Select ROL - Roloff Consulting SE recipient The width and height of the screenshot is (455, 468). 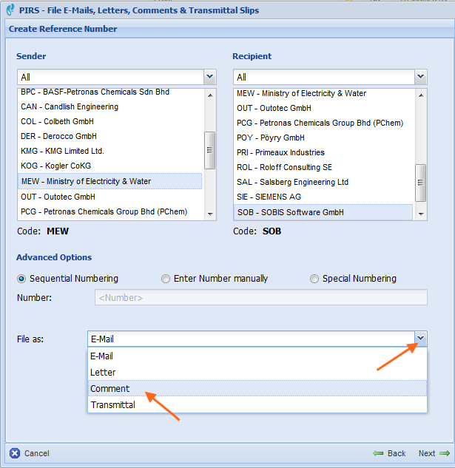[x=323, y=167]
